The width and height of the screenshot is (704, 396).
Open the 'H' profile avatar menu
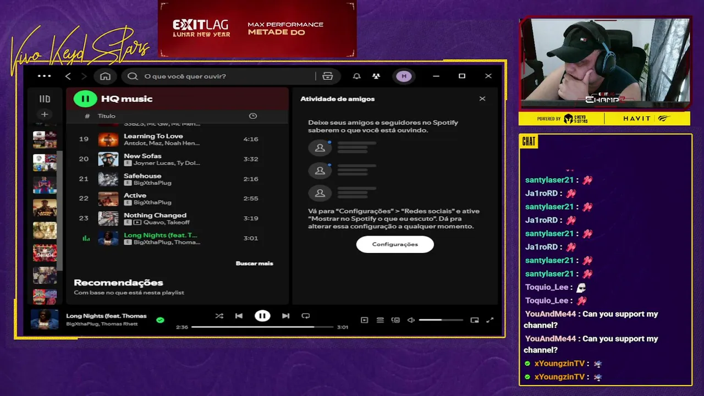(404, 76)
